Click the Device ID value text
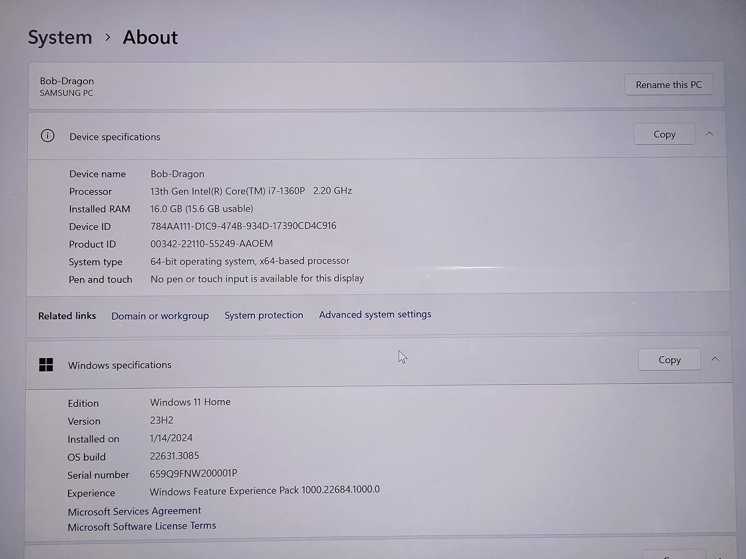The width and height of the screenshot is (746, 559). click(x=243, y=226)
